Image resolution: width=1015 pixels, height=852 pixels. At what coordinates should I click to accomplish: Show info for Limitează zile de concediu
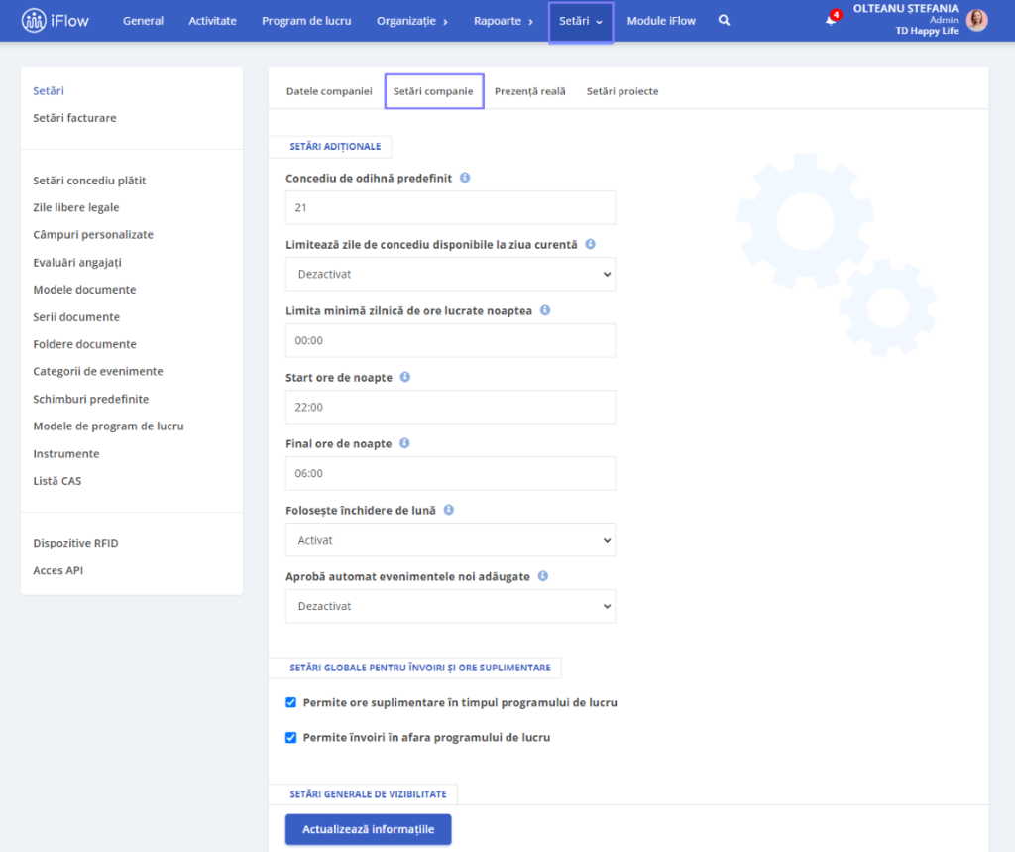(591, 244)
